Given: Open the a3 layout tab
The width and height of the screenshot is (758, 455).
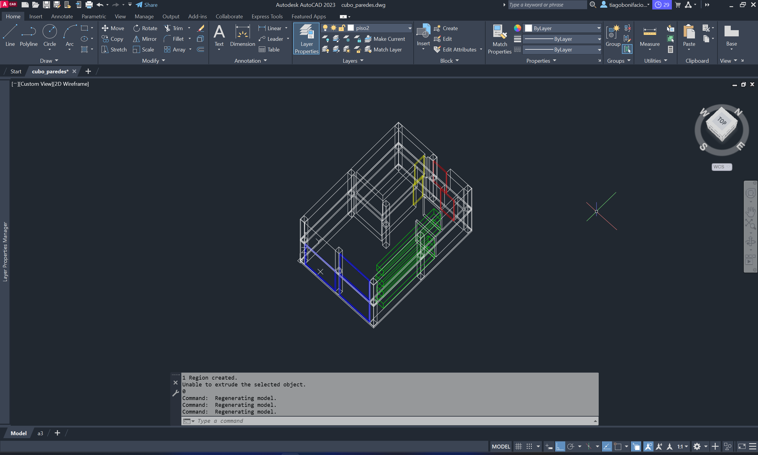Looking at the screenshot, I should [x=40, y=433].
